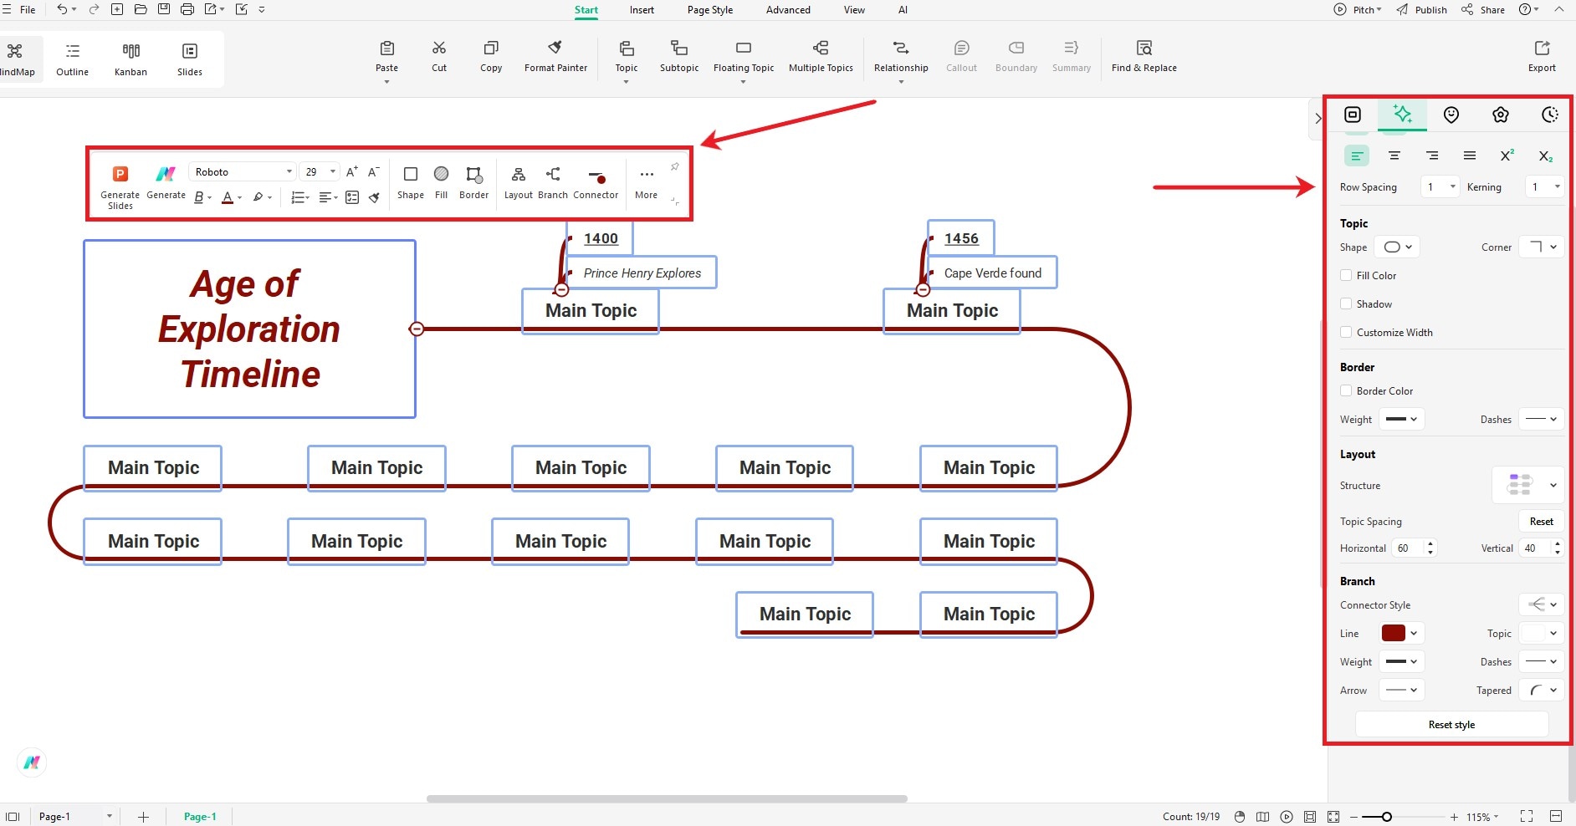1576x826 pixels.
Task: Enable the Fill Color checkbox
Action: [x=1346, y=275]
